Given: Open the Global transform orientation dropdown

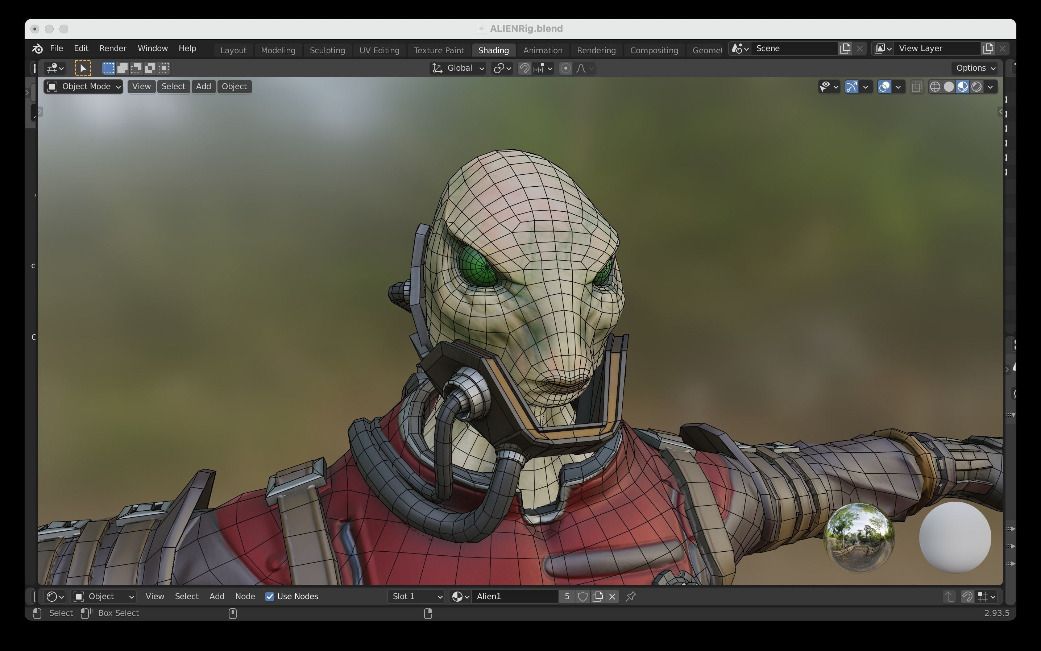Looking at the screenshot, I should [458, 68].
